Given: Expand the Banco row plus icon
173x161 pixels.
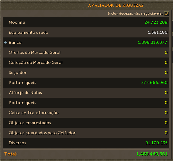Looking at the screenshot, I should tap(6, 42).
